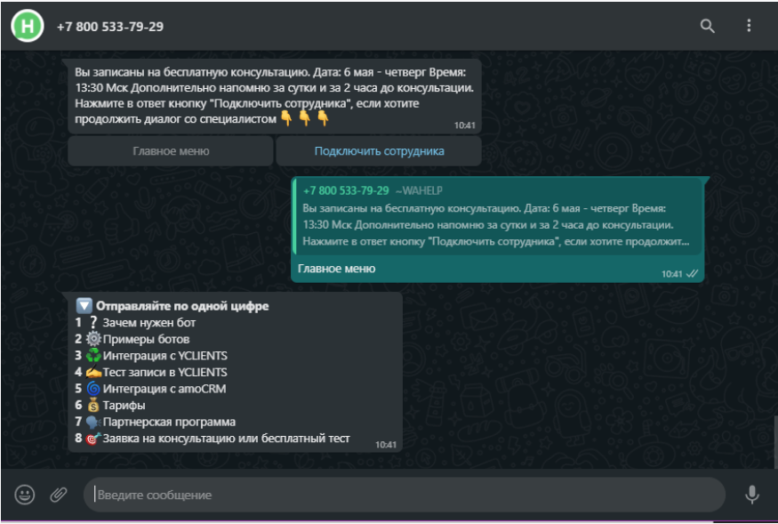Image resolution: width=778 pixels, height=524 pixels.
Task: Click the gear emoji beside "Примеры ботов"
Action: pos(93,339)
